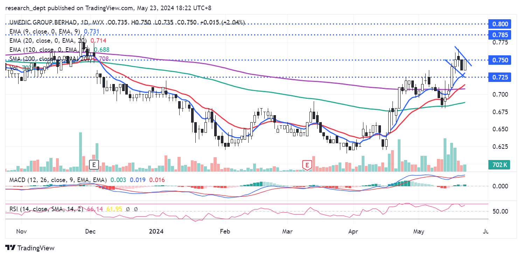Click the TradingView wordmark text at bottom
Viewport: 522px width, 257px height.
36,248
